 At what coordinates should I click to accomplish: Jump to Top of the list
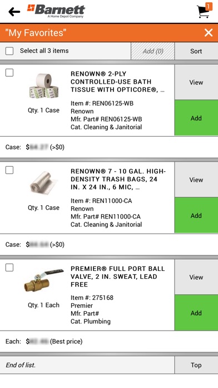(196, 365)
